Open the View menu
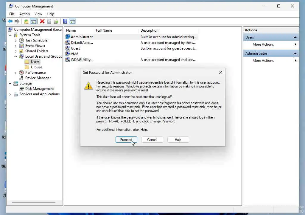305x215 pixels. coord(38,14)
